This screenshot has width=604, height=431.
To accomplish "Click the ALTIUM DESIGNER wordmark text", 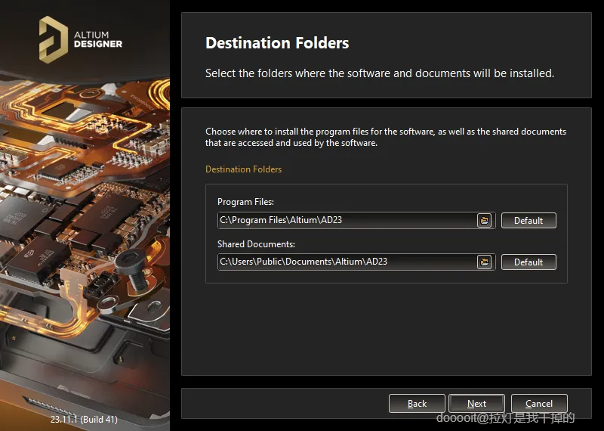I will point(97,39).
